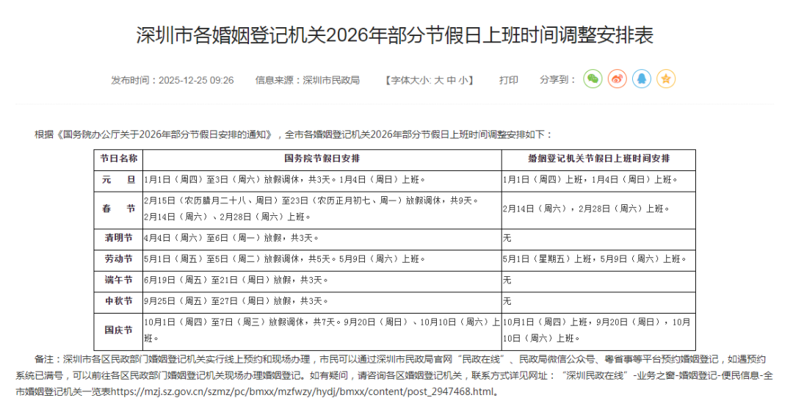
Task: Share to Qzone with star icon
Action: click(x=665, y=79)
